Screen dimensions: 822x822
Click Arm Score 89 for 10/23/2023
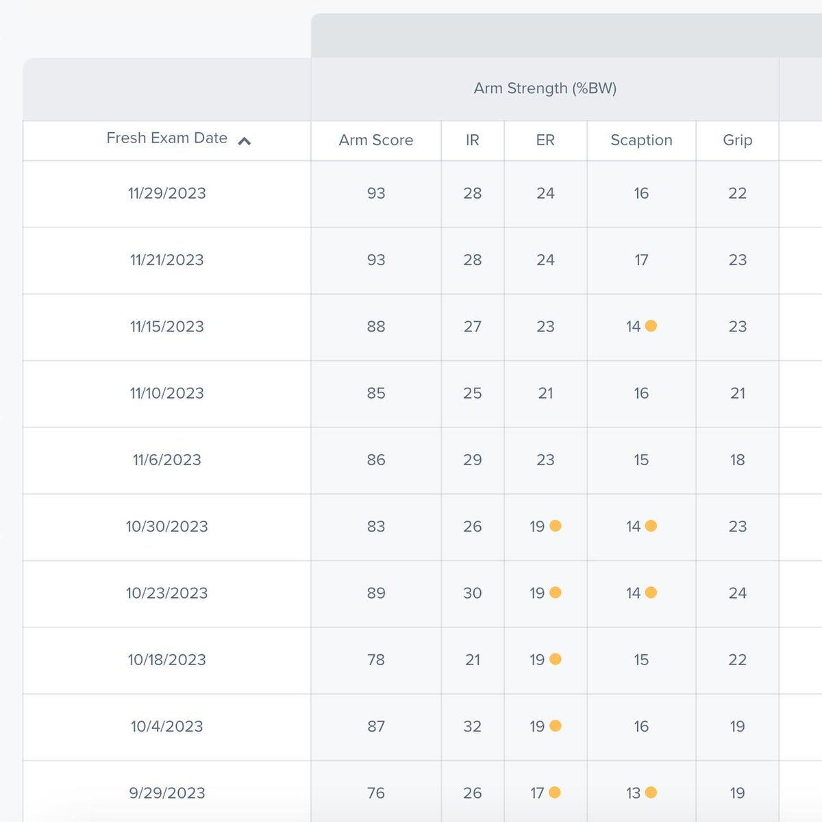click(x=376, y=593)
